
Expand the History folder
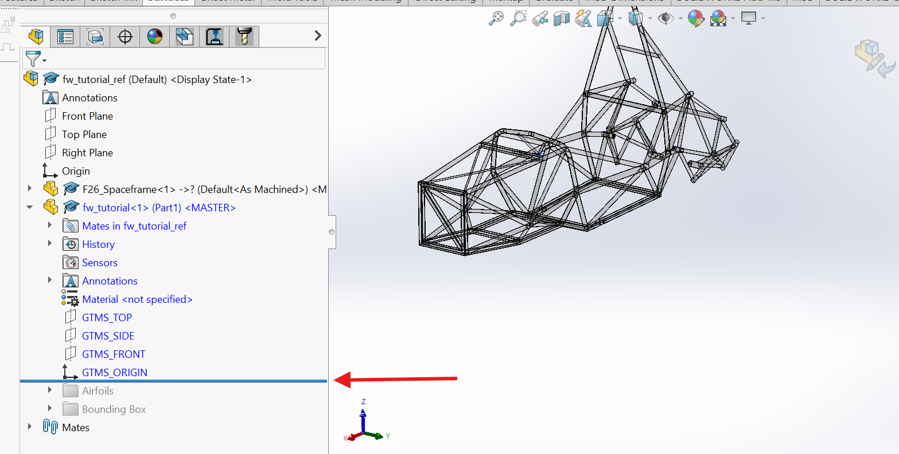(50, 244)
